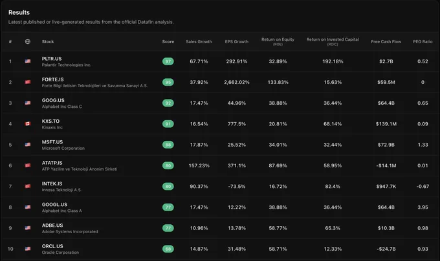Click EPS growth value 2,662.02%

237,82
